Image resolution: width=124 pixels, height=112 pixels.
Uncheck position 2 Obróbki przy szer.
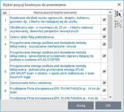click(104, 29)
